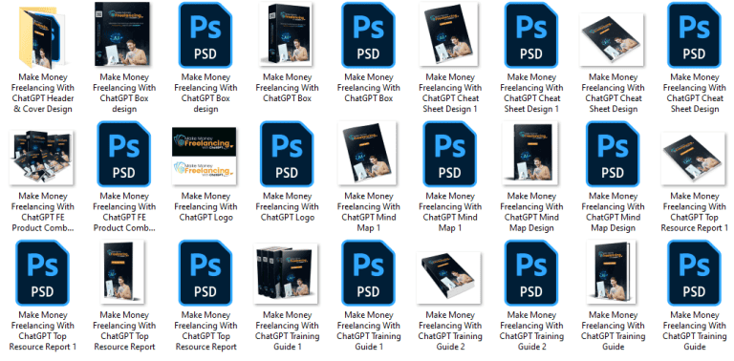Select the Box design image thumbnail

[122, 34]
